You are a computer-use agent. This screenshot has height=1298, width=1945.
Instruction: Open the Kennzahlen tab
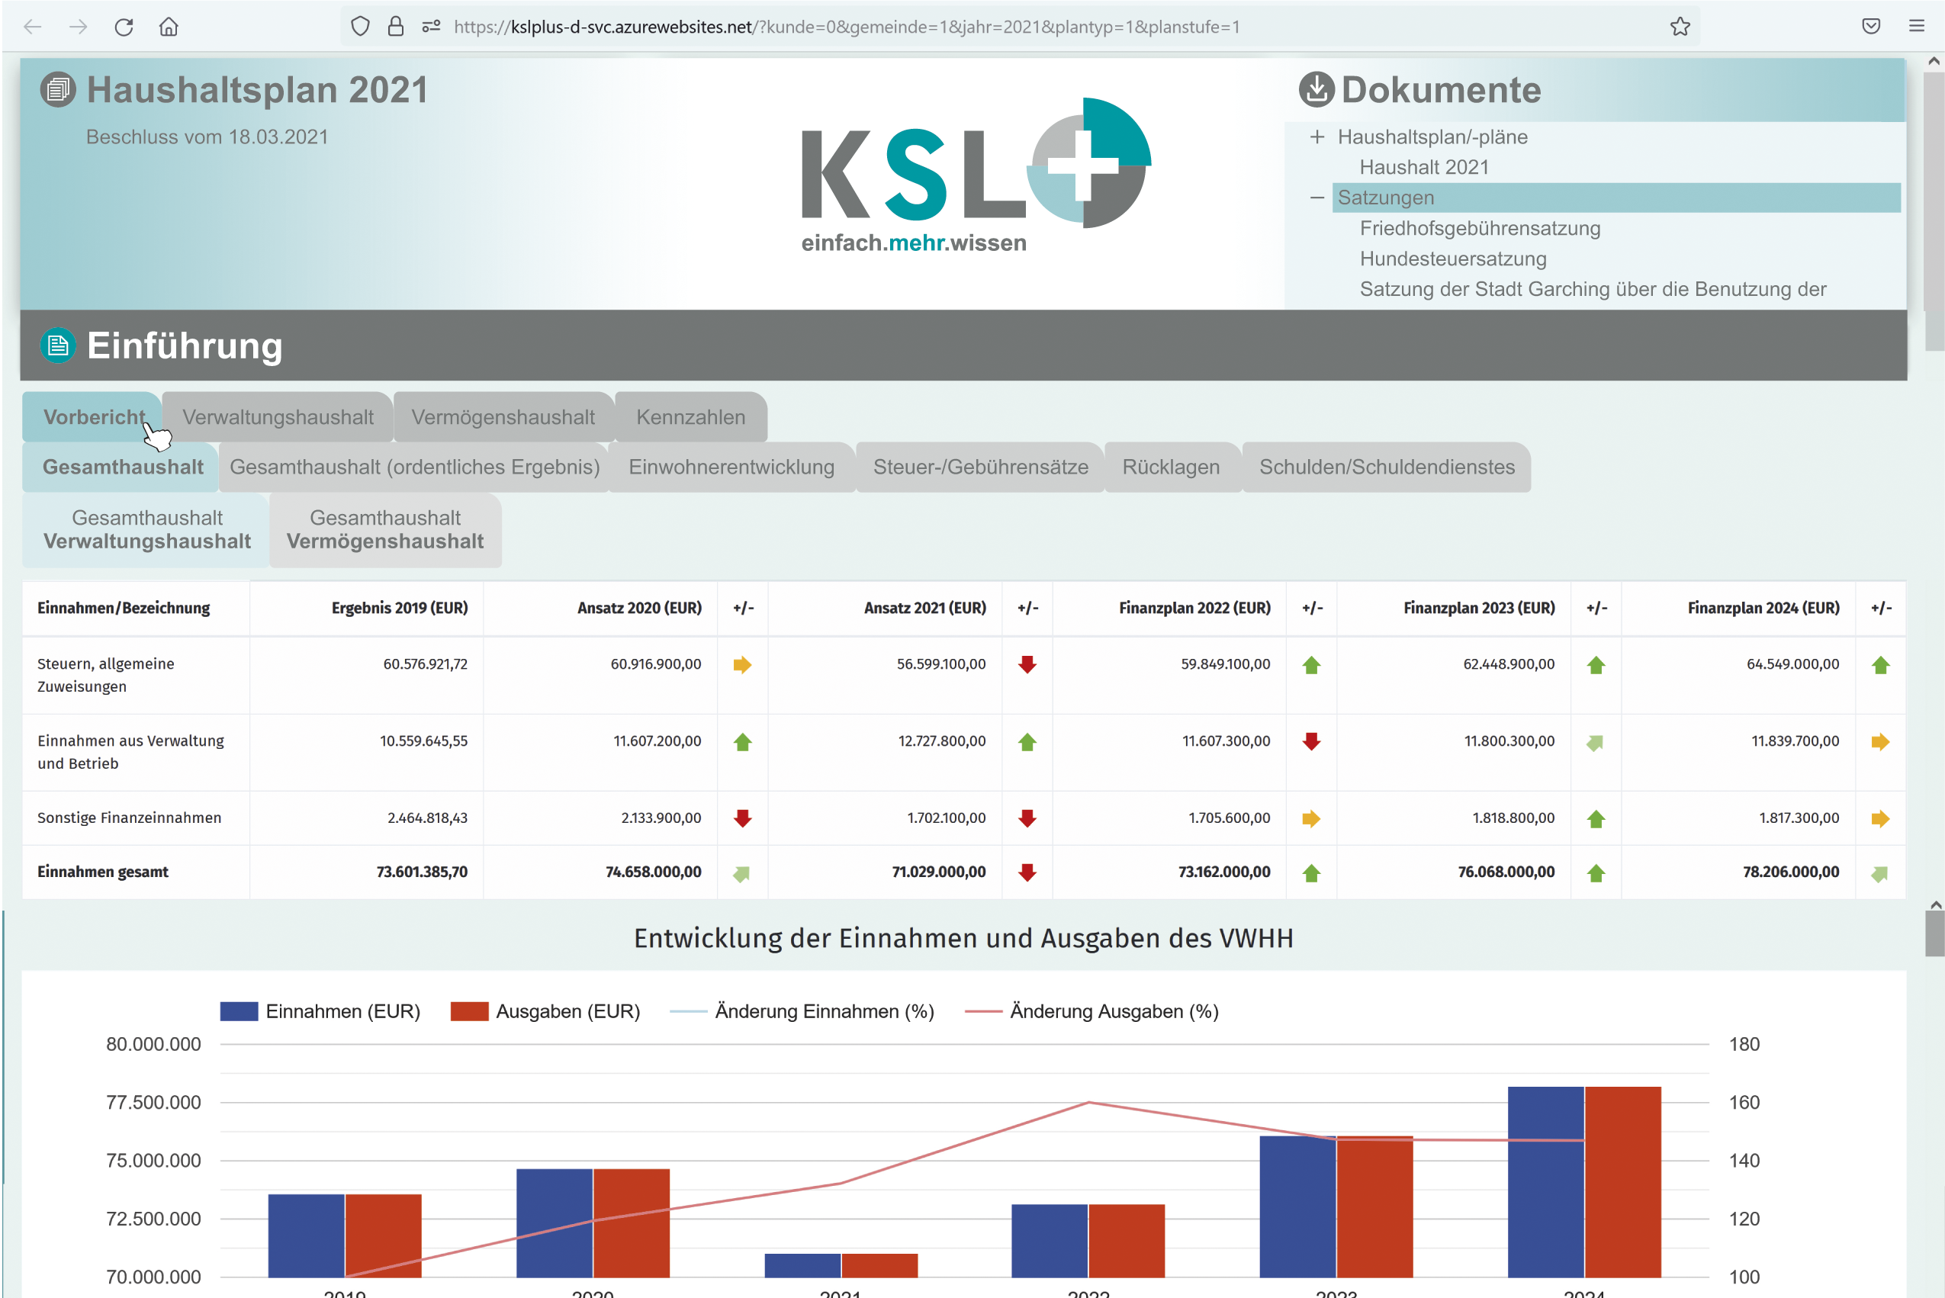click(x=690, y=417)
